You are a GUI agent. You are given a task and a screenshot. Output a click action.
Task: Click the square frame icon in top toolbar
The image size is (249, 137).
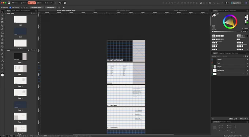65,3
